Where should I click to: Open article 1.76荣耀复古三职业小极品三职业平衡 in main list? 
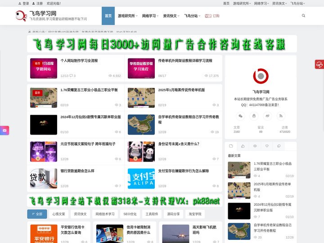pos(89,90)
